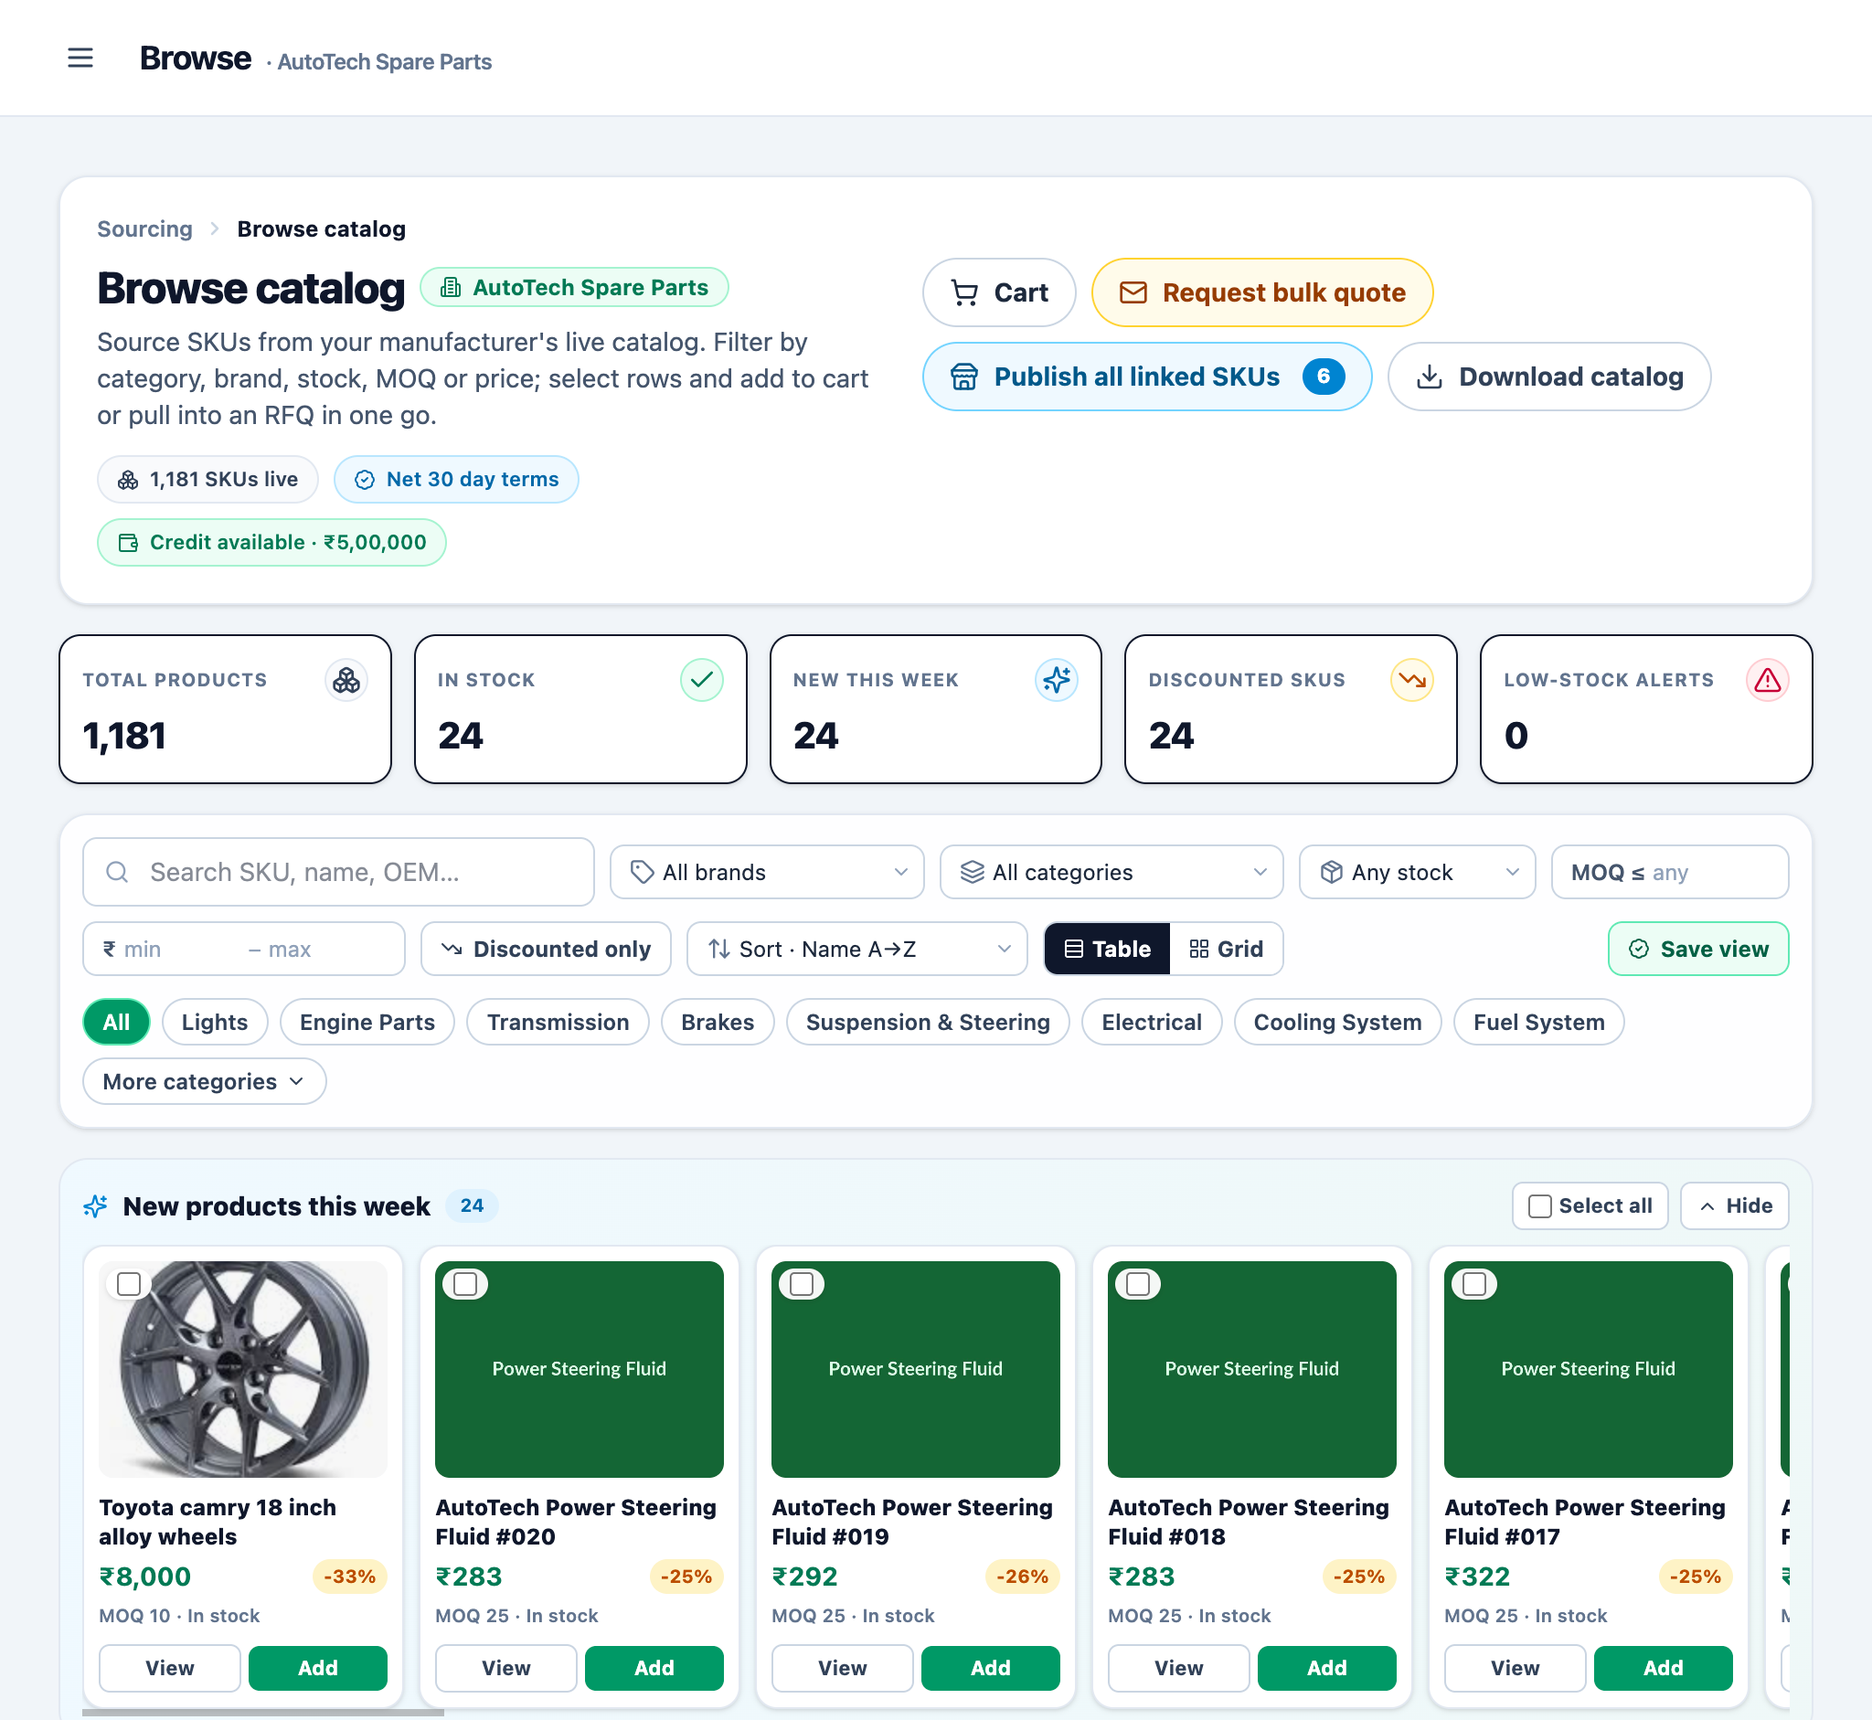
Task: Click the download icon in Download catalog
Action: [1429, 377]
